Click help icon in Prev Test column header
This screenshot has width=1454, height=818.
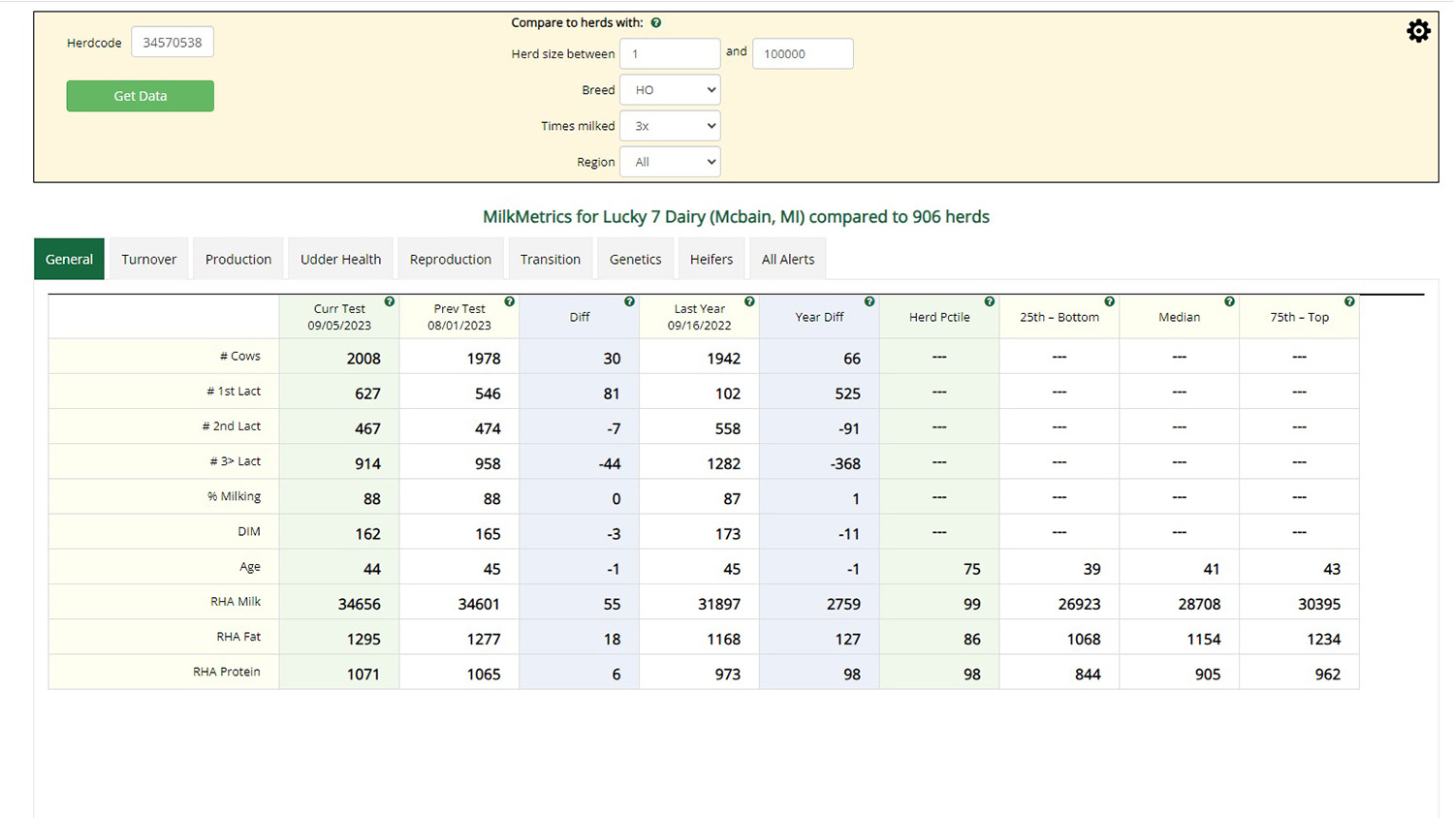(x=509, y=301)
